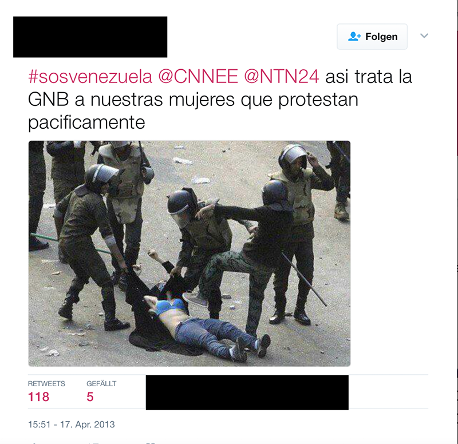
Task: Click the word 'pacificamente' in the tweet
Action: tap(86, 122)
